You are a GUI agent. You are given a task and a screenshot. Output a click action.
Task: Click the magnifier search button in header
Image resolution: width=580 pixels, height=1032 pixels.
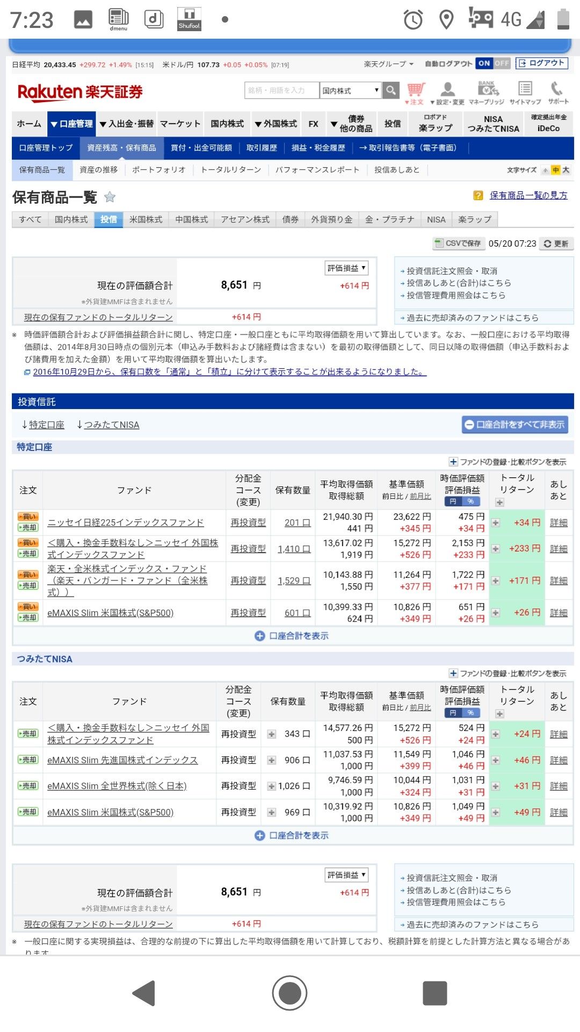point(392,90)
